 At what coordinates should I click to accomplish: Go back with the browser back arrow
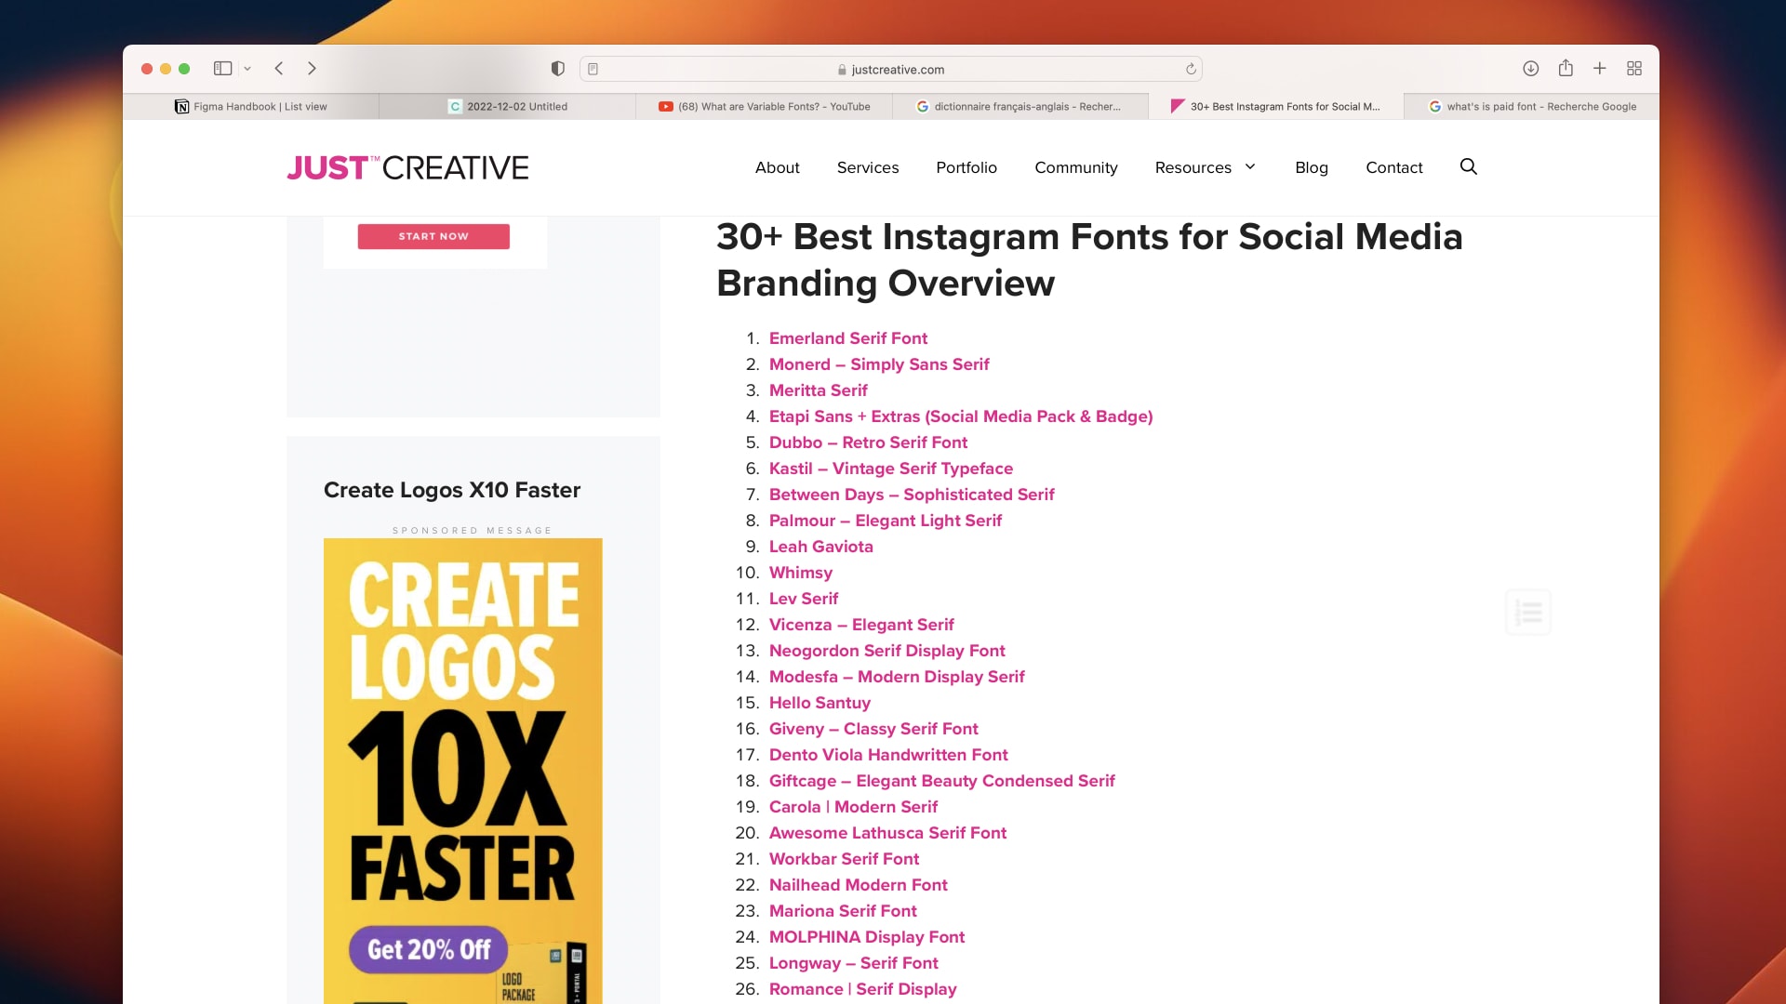pos(279,69)
